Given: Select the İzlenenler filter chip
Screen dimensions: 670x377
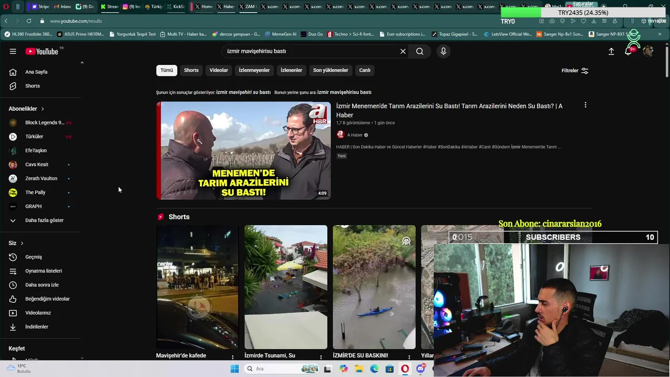Looking at the screenshot, I should (x=292, y=70).
